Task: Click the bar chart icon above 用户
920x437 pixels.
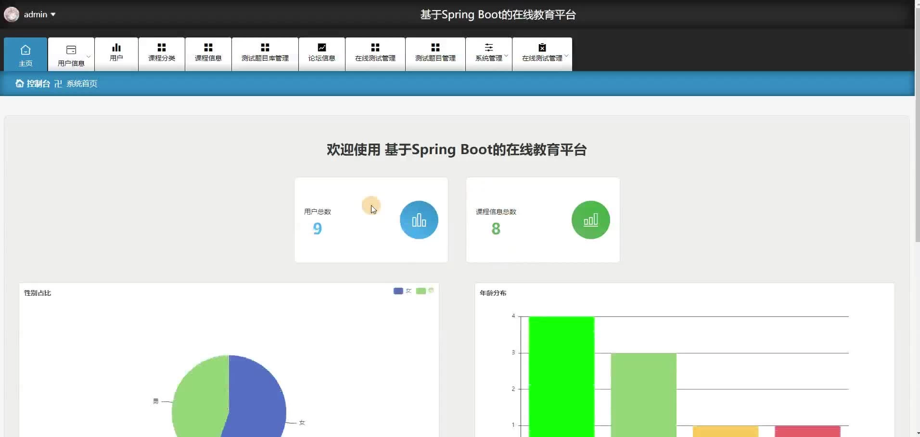Action: (116, 48)
